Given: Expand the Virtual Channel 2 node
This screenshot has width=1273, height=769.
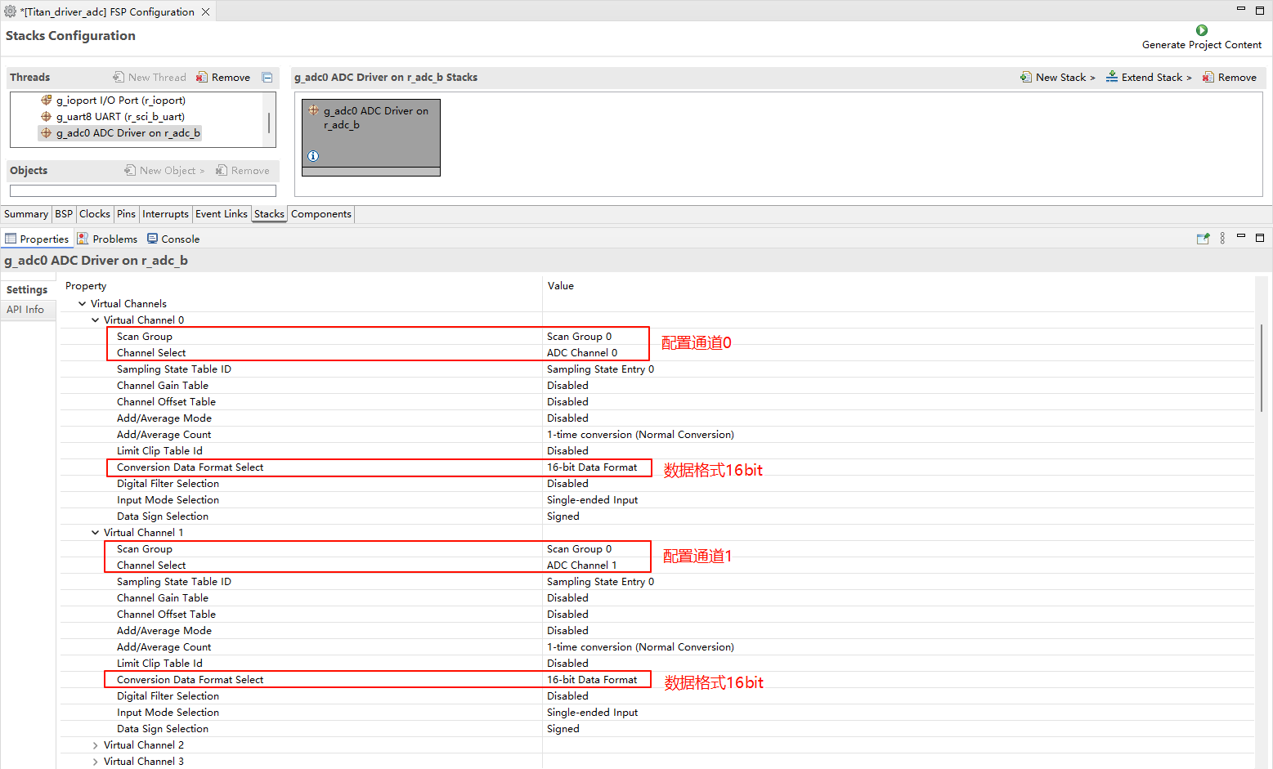Looking at the screenshot, I should [x=96, y=745].
